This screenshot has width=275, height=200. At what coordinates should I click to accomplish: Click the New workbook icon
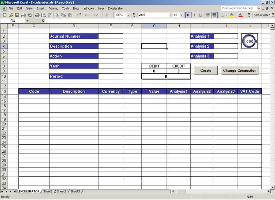click(x=5, y=15)
